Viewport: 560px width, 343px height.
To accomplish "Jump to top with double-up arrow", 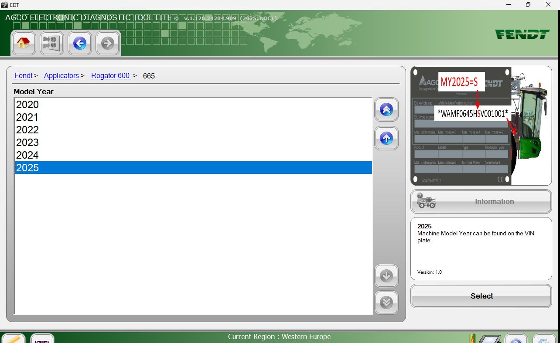I will pyautogui.click(x=386, y=109).
